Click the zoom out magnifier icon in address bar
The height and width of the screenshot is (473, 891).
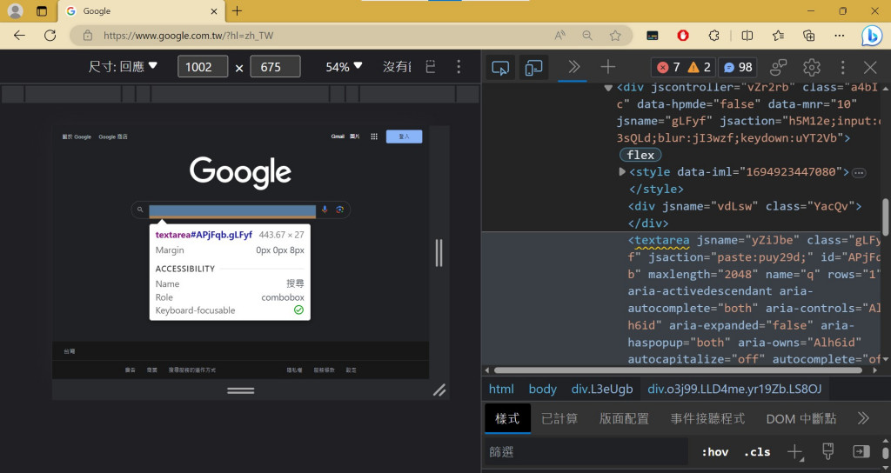coord(587,35)
